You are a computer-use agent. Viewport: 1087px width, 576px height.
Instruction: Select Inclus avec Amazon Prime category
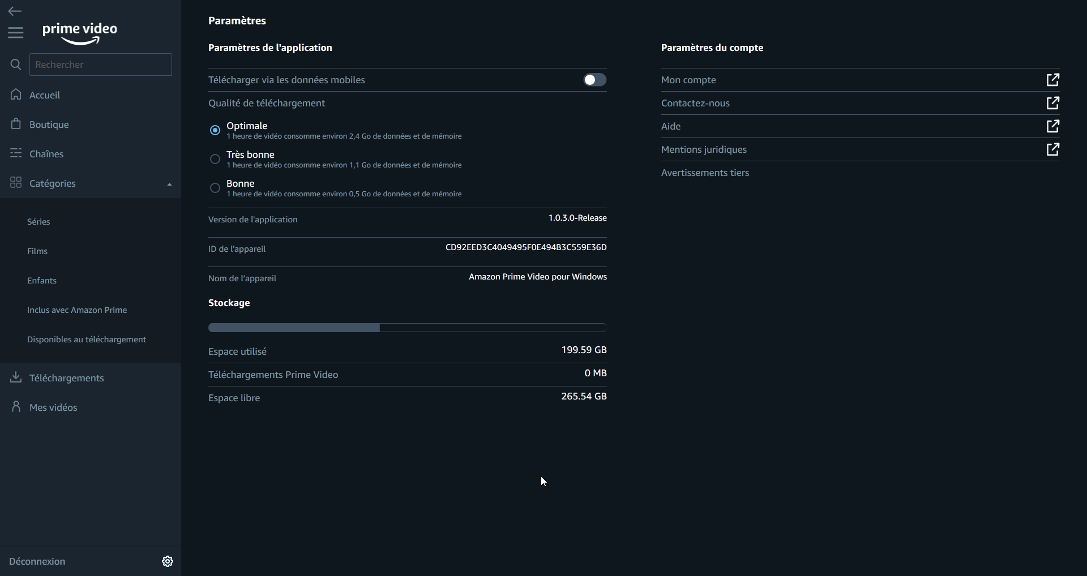point(77,310)
